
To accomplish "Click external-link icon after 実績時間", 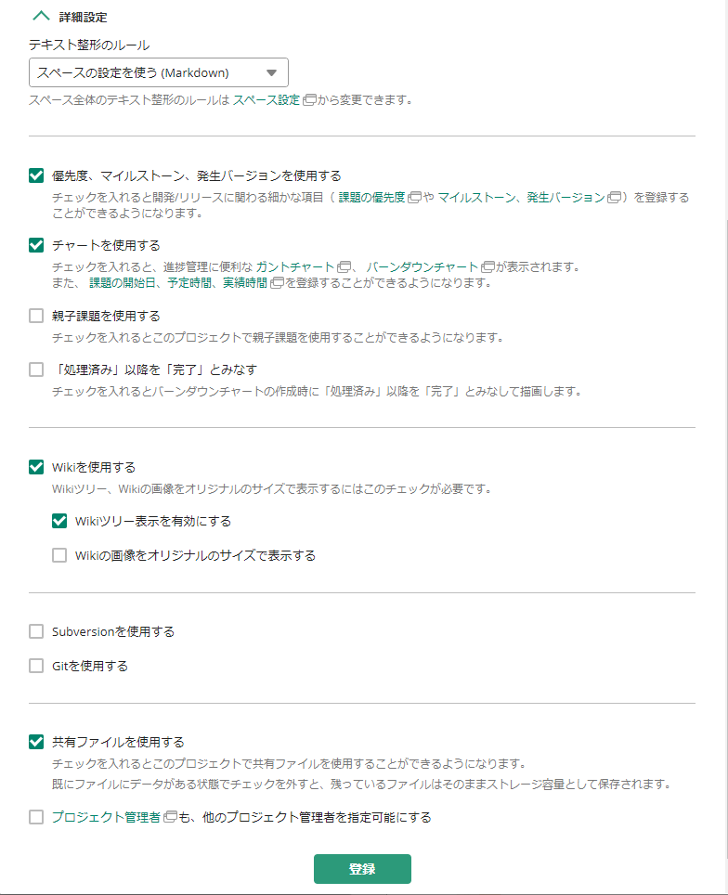I will coord(277,283).
